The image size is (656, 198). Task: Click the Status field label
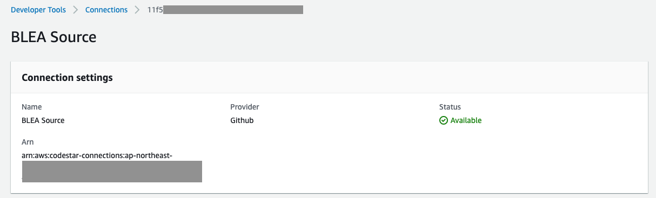(450, 107)
